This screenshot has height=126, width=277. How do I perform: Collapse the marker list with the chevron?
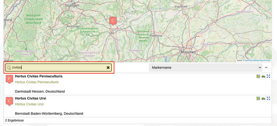pos(267,67)
